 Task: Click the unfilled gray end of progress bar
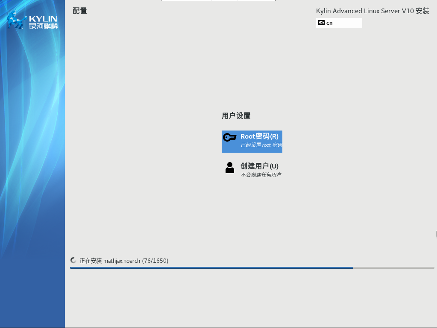(393, 268)
